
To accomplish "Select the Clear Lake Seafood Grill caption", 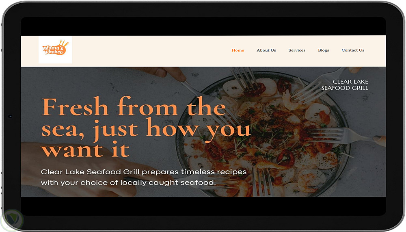I will (345, 85).
